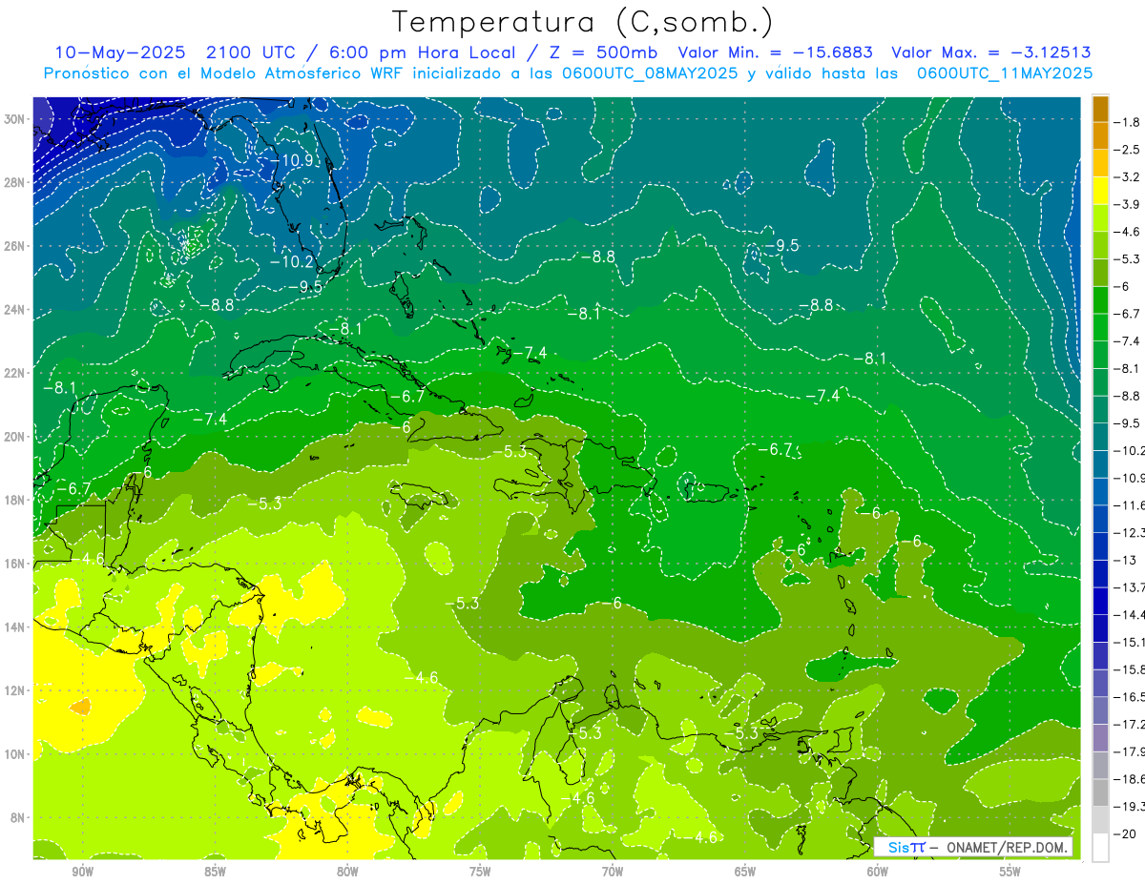1145x884 pixels.
Task: Click the '30N' latitude axis label
Action: (14, 119)
